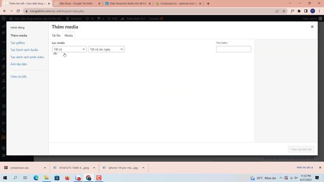Viewport: 324px width, 182px height.
Task: Close the Compressor.io tab
Action: (200, 4)
